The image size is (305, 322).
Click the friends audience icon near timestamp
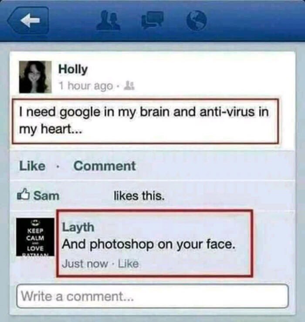click(x=130, y=85)
